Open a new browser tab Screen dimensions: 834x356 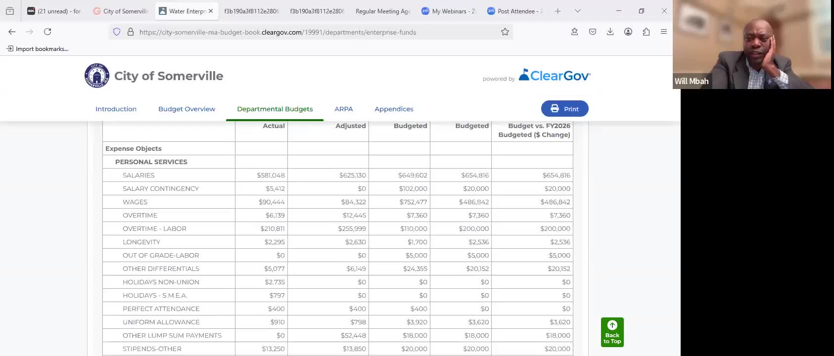point(557,11)
